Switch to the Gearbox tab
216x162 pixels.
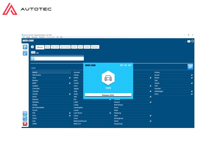[87, 47]
